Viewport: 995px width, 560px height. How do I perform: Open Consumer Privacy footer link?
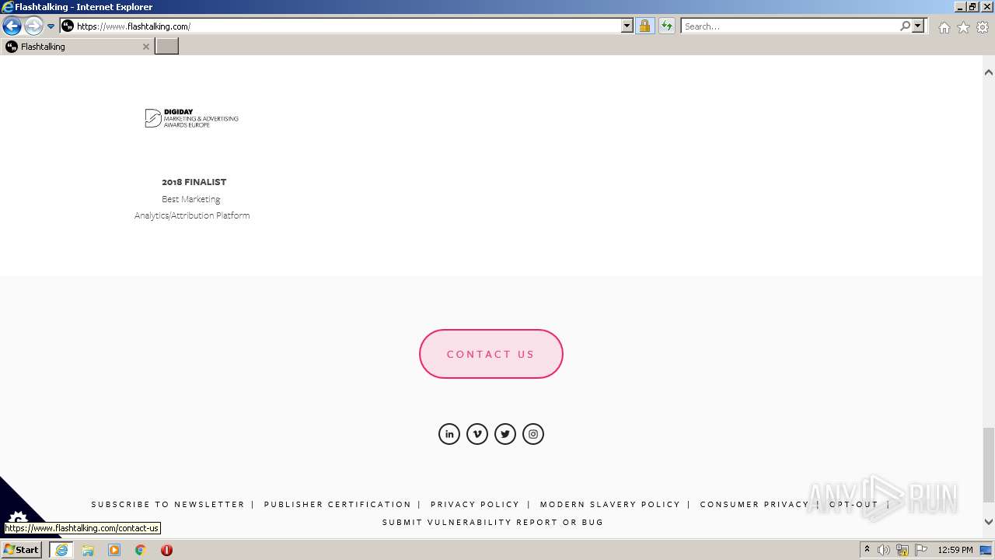754,505
